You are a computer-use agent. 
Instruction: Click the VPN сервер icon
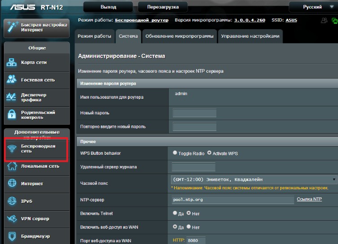point(12,218)
